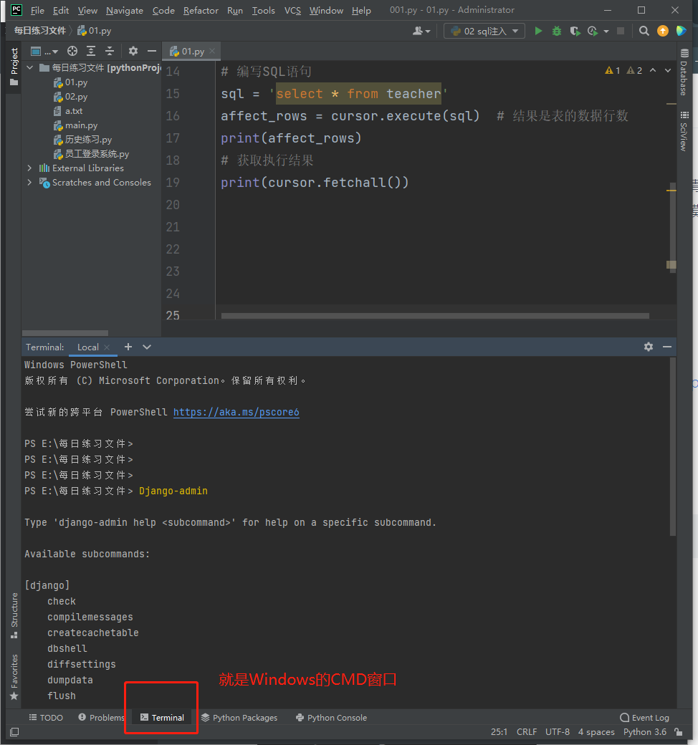
Task: Open the File menu
Action: [x=37, y=11]
